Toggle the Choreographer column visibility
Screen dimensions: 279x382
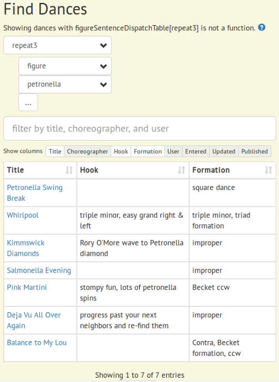(x=87, y=151)
